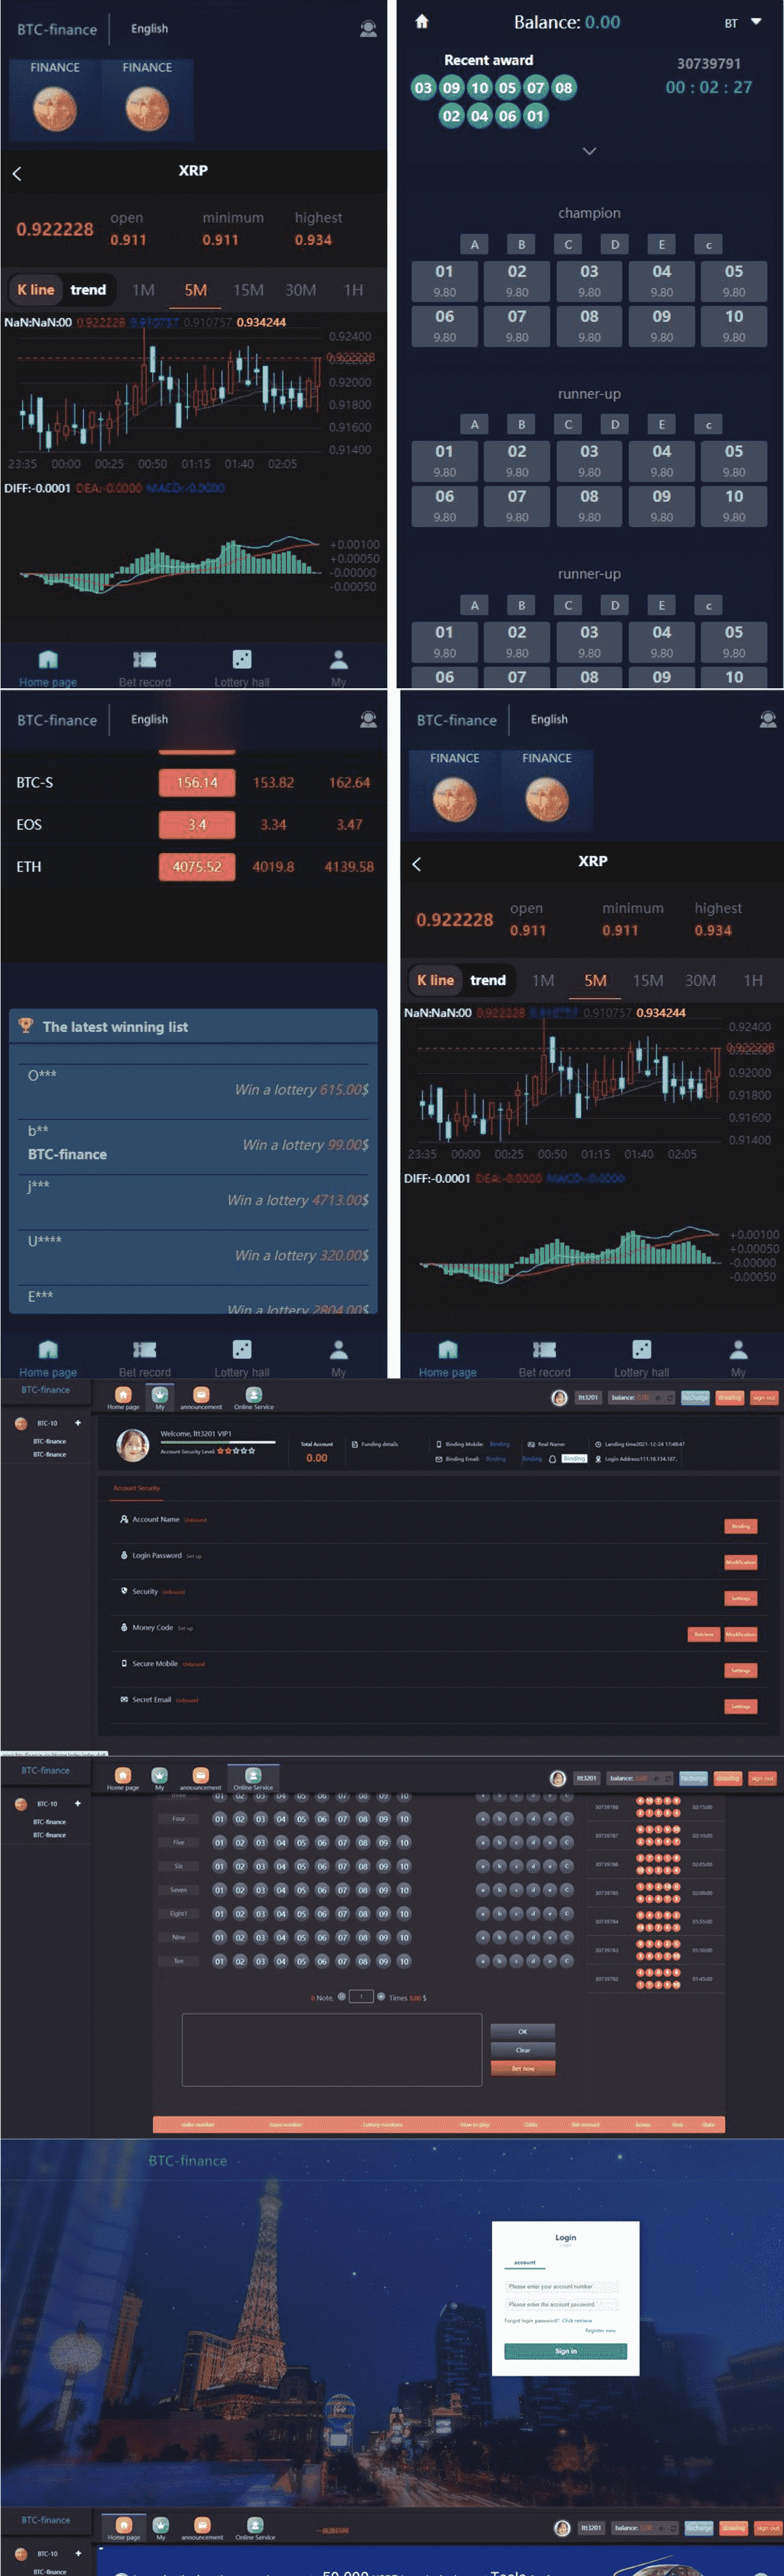Switch to K line in top XRP screen

36,290
